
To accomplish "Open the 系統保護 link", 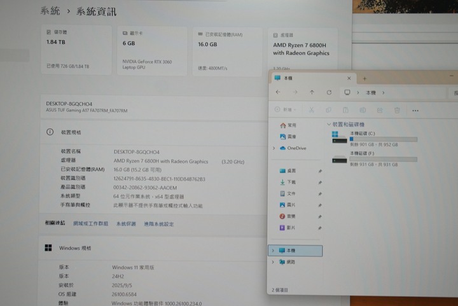I will click(126, 224).
